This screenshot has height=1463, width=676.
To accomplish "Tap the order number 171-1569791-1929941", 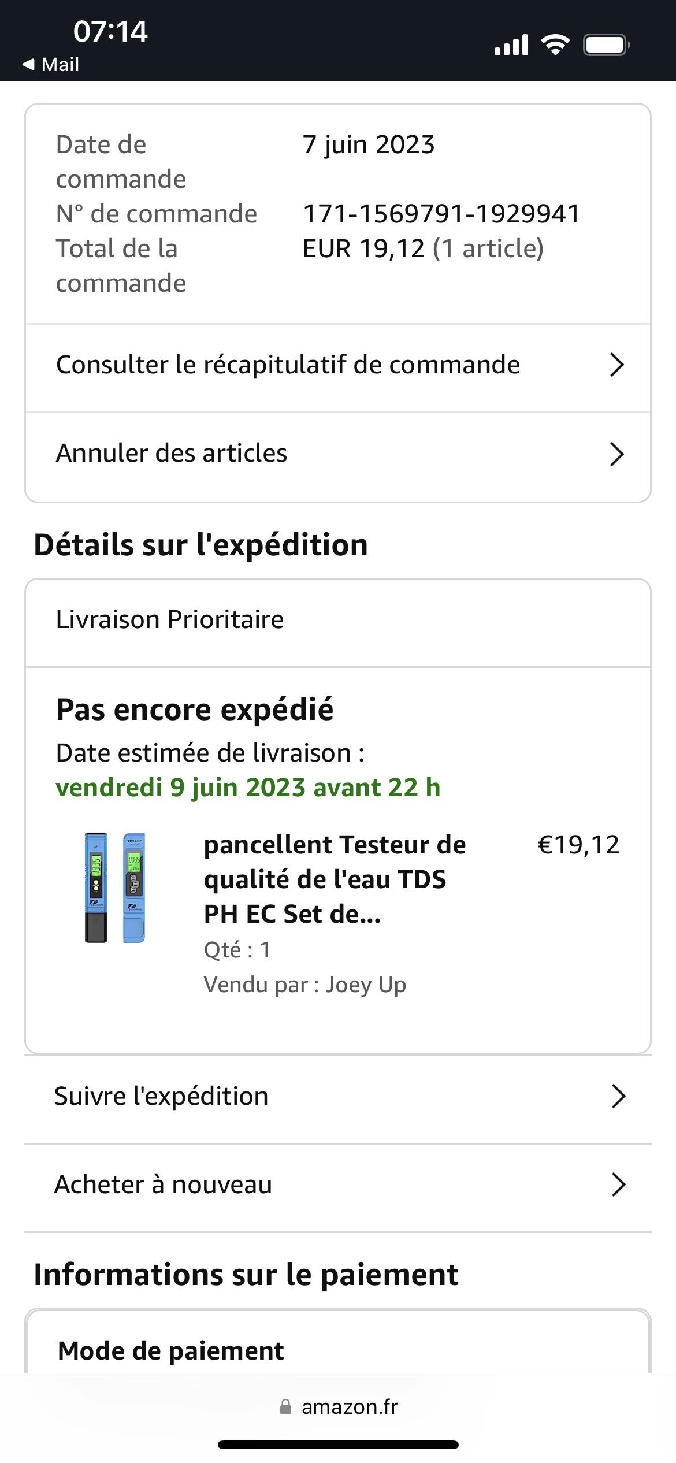I will (441, 214).
